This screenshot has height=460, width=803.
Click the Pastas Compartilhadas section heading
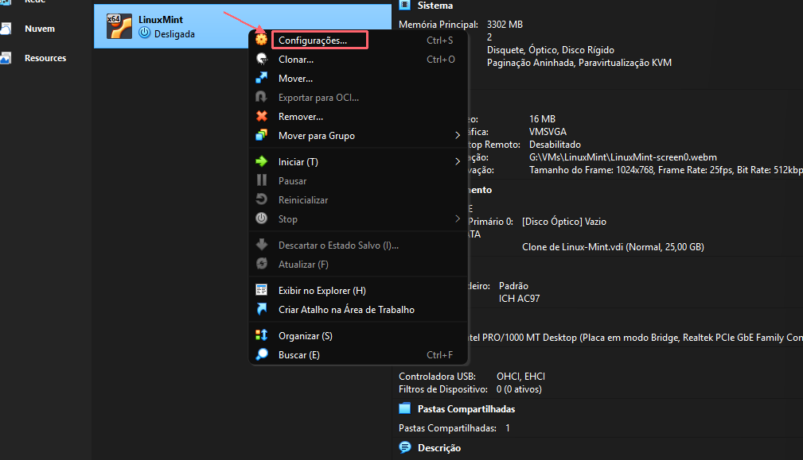click(466, 409)
